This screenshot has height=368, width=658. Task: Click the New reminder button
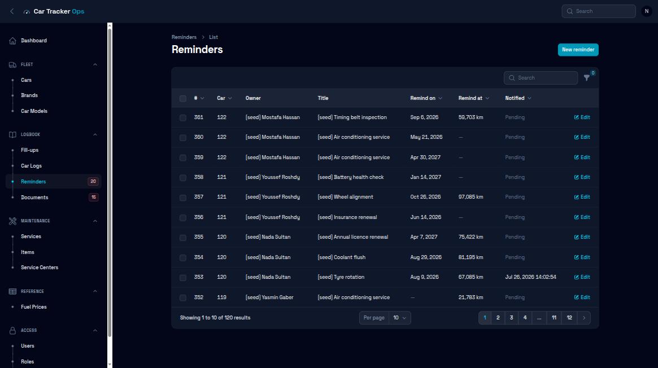tap(578, 50)
